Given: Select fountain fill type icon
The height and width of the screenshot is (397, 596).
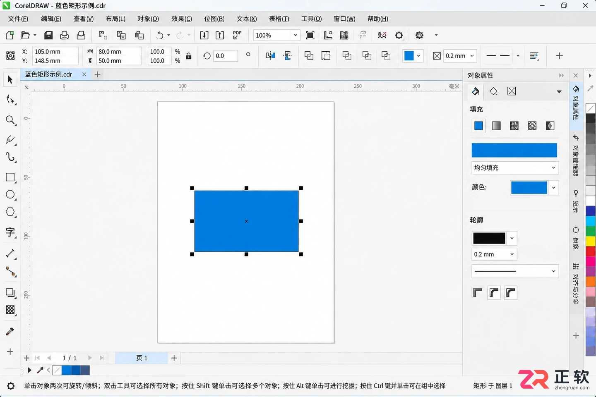Looking at the screenshot, I should click(496, 126).
